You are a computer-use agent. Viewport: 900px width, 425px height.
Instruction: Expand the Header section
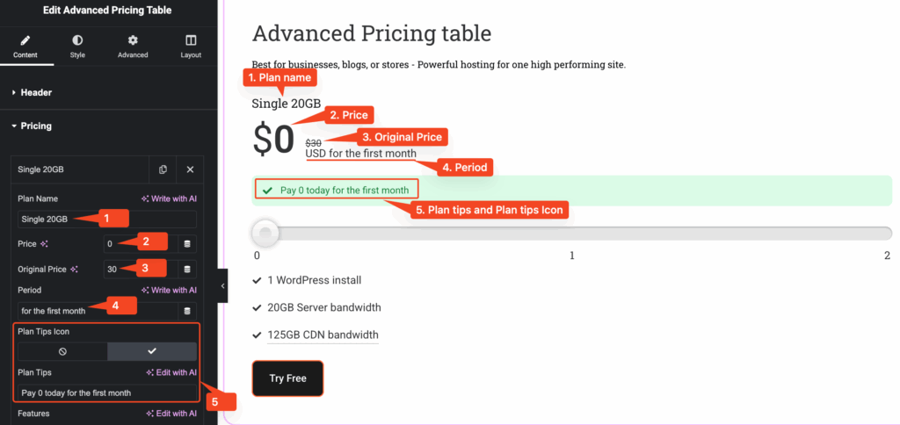[x=36, y=92]
